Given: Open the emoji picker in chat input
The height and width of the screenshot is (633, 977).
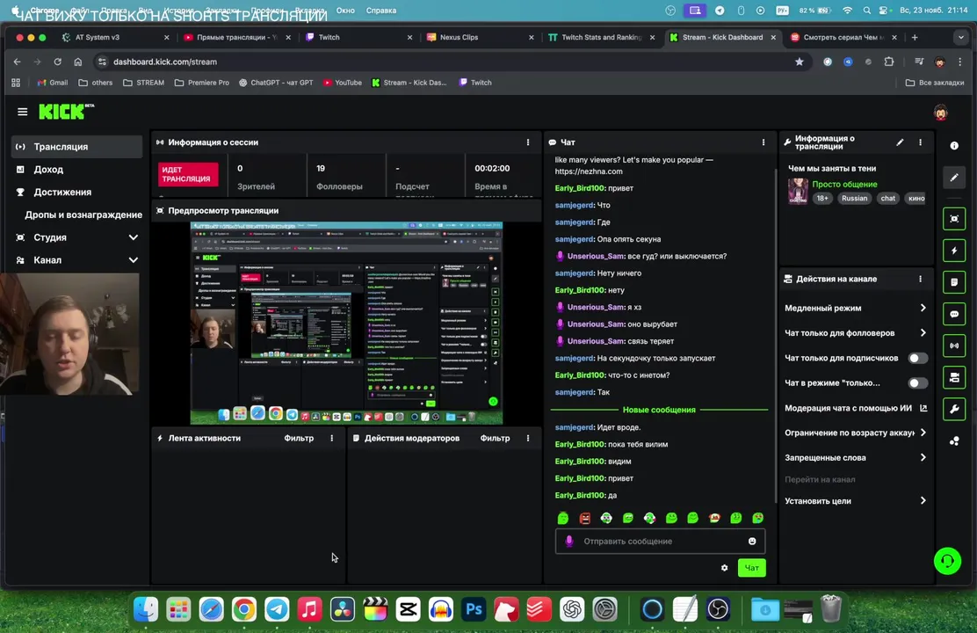Looking at the screenshot, I should (x=752, y=542).
